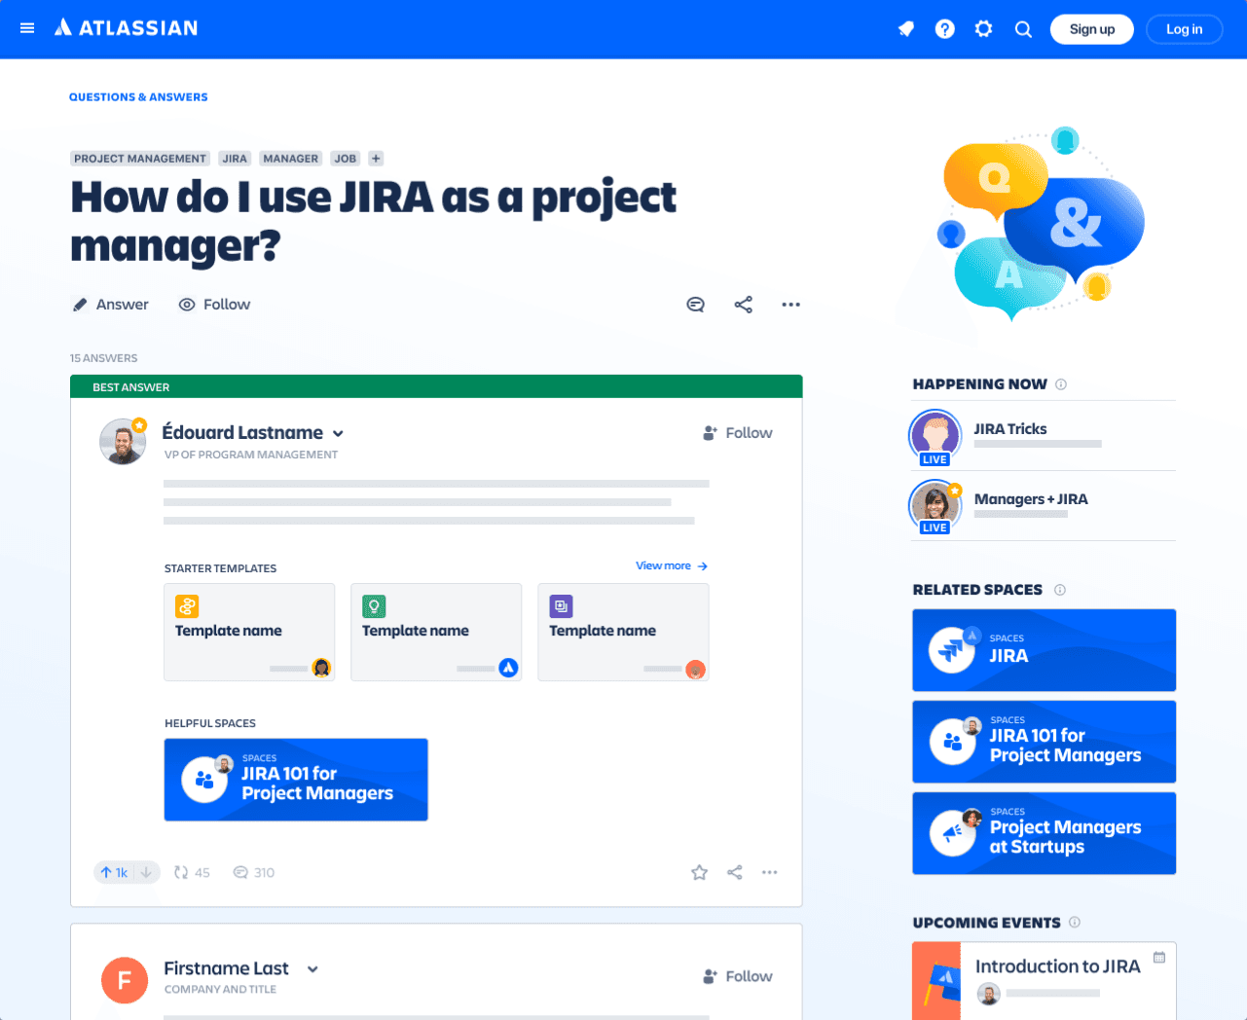Click the 15 ANSWERS count text
The height and width of the screenshot is (1020, 1247).
pyautogui.click(x=104, y=358)
